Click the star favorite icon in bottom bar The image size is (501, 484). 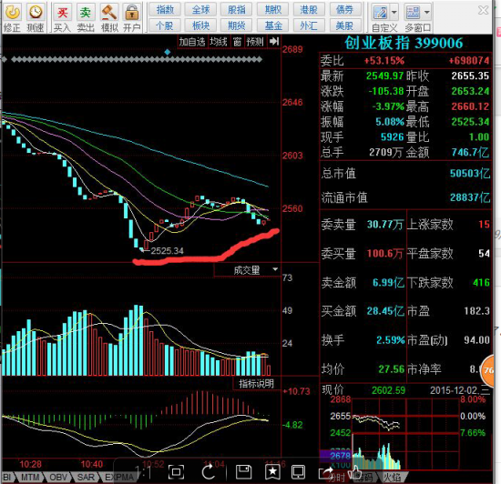272,472
